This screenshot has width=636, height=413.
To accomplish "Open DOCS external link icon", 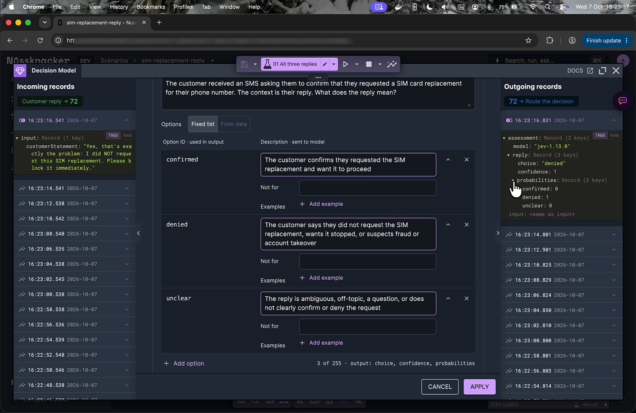I will 590,71.
